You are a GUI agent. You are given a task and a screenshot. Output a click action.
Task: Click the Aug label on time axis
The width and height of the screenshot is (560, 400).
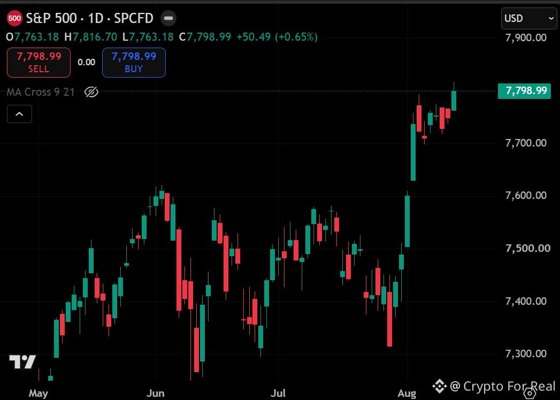pyautogui.click(x=407, y=394)
